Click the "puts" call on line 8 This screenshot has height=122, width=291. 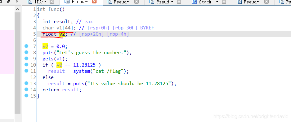[48, 53]
